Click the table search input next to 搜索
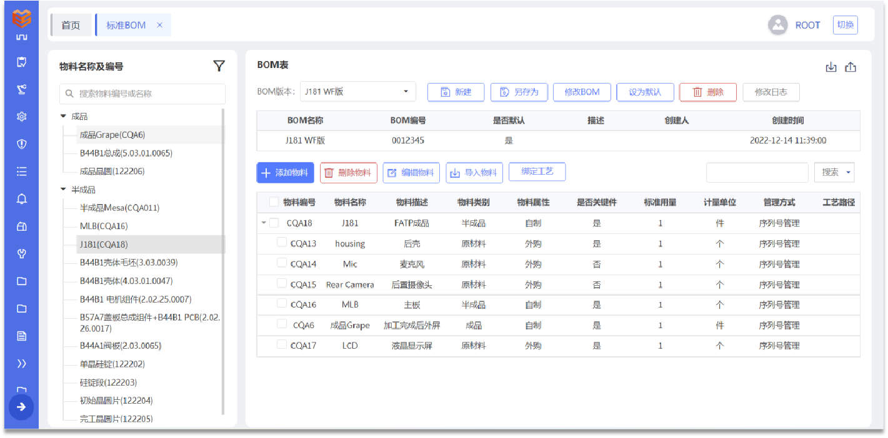This screenshot has width=888, height=438. [757, 172]
